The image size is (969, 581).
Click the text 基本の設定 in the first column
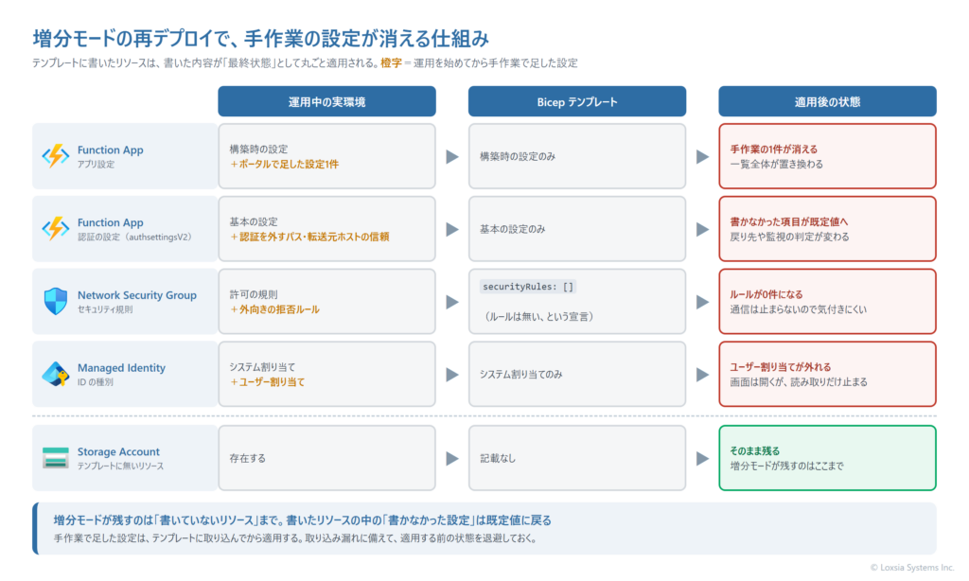coord(254,221)
